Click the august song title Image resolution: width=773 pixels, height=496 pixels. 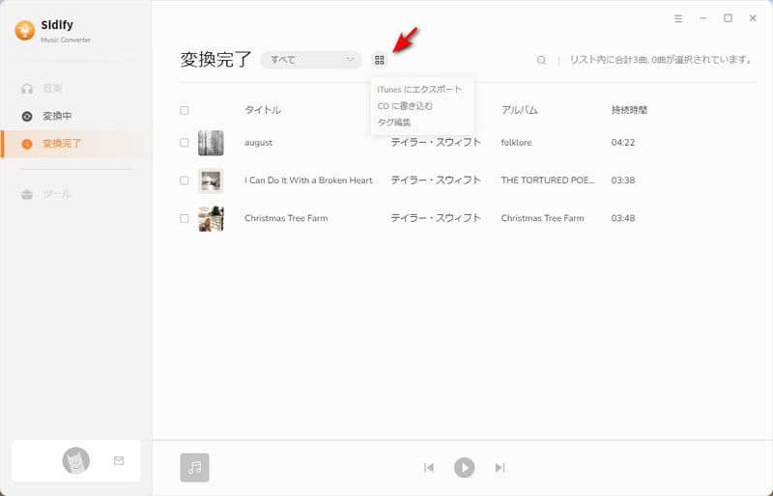coord(258,143)
